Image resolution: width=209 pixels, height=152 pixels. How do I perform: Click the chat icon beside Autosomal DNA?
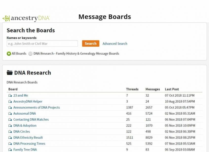(x=10, y=114)
